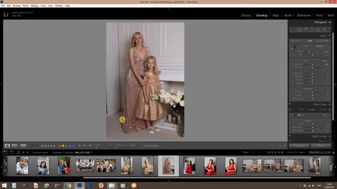Viewport: 337px width, 189px height.
Task: Open the Filters Off preset dropdown
Action: tap(320, 152)
